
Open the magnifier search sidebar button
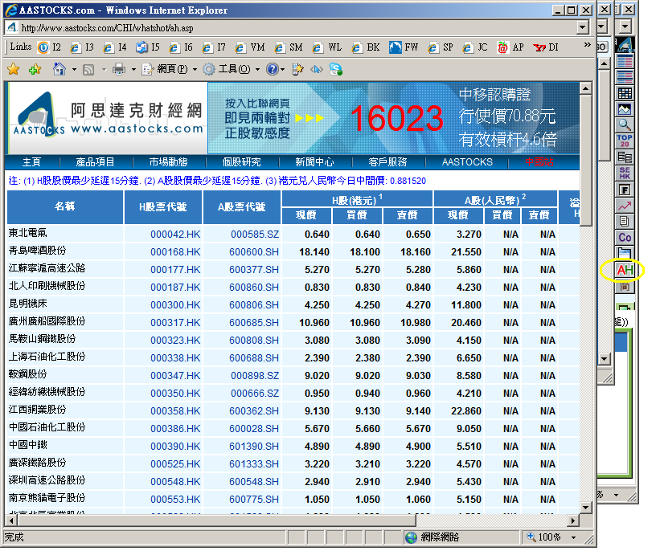point(625,125)
